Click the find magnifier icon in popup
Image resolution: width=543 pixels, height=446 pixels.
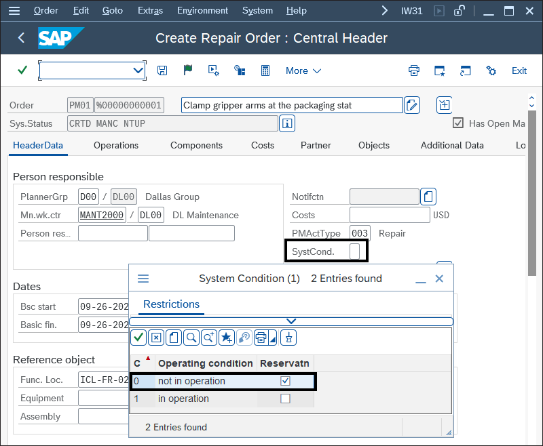[191, 338]
